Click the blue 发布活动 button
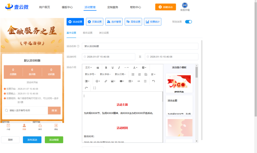The image size is (257, 153). (32, 140)
